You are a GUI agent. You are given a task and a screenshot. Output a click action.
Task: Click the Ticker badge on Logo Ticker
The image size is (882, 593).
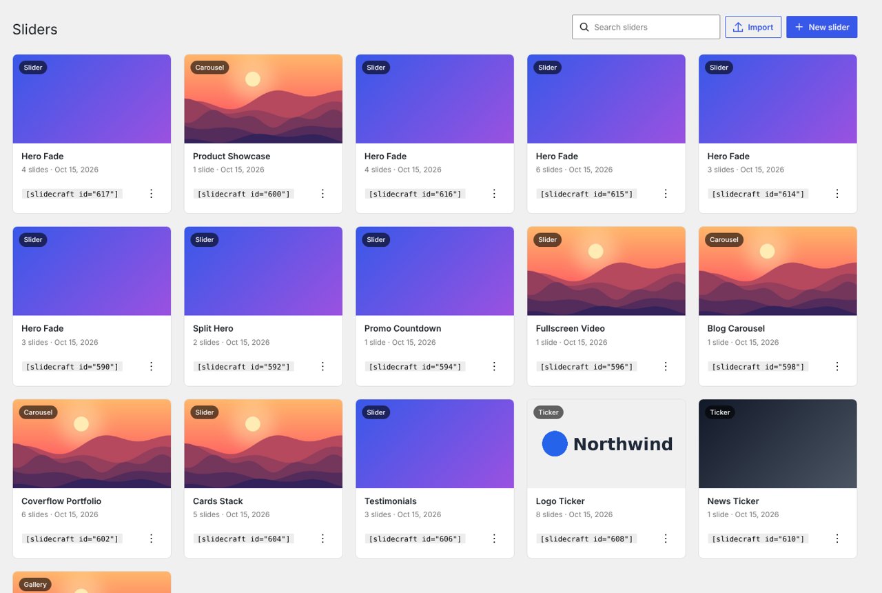tap(548, 412)
